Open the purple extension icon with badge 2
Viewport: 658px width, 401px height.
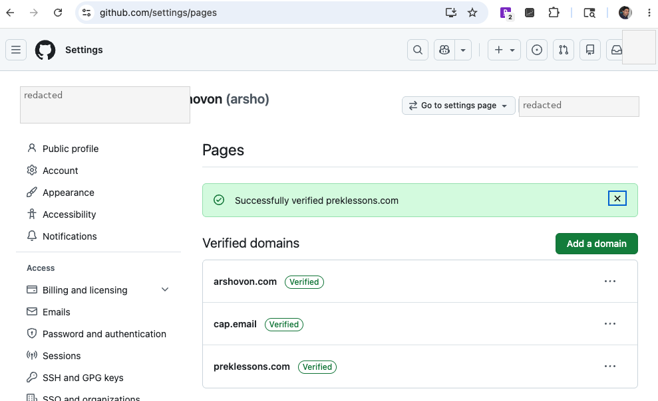pos(506,13)
